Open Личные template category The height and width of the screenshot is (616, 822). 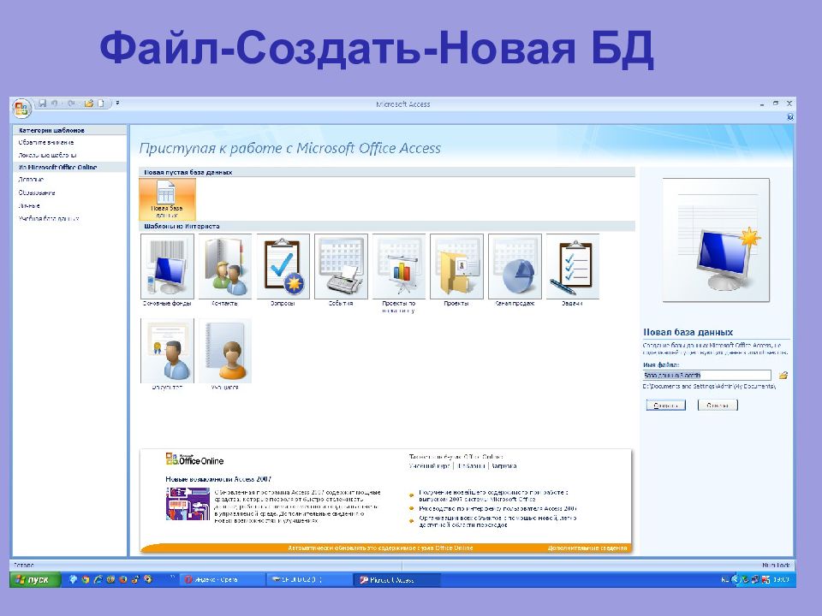pyautogui.click(x=29, y=206)
